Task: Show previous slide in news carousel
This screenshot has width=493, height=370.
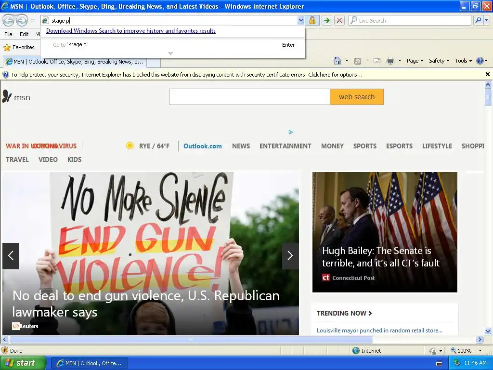Action: 11,256
